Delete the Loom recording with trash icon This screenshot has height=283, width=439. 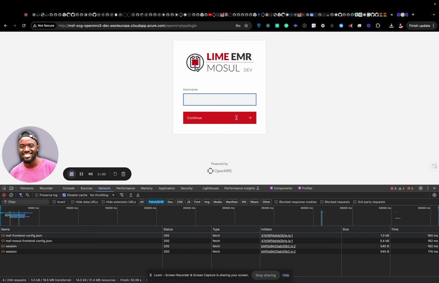(x=123, y=174)
